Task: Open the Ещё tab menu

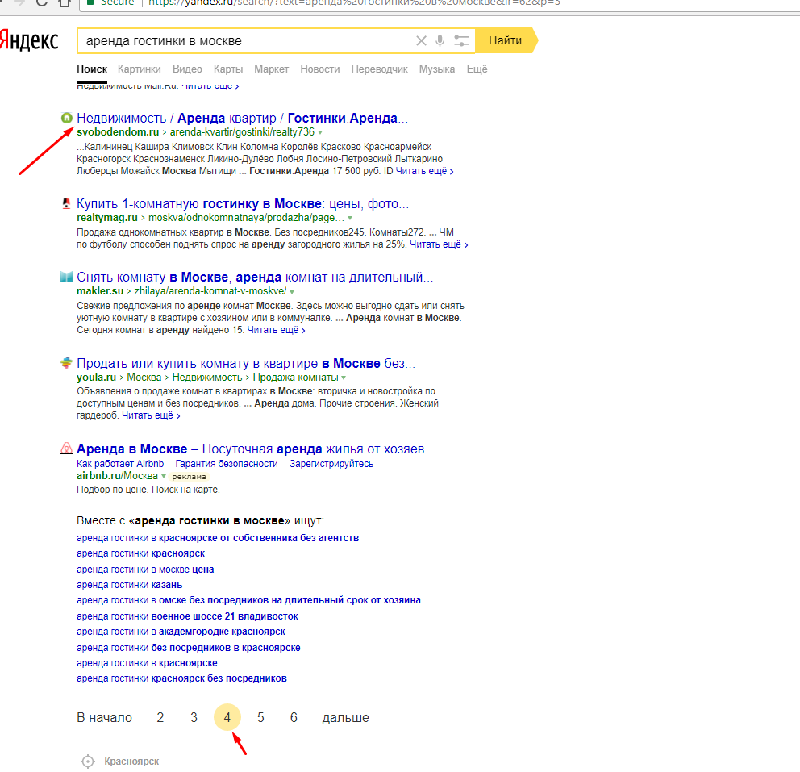Action: [x=477, y=69]
